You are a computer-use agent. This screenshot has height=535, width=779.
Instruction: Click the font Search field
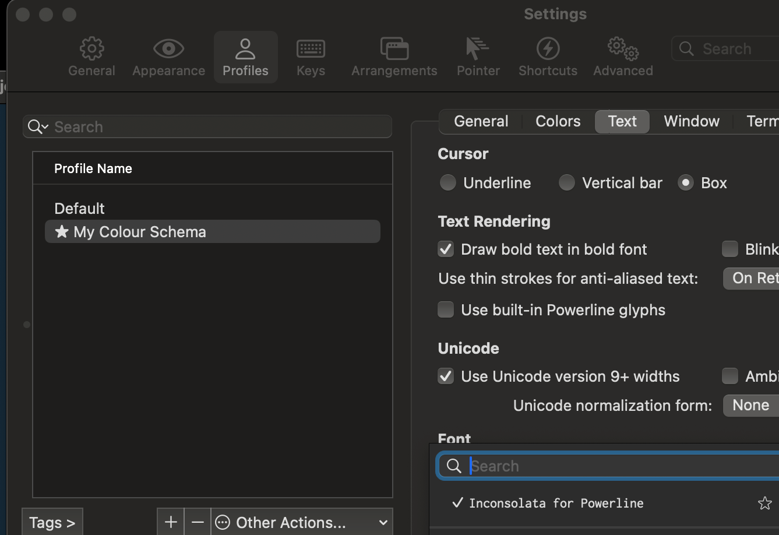coord(608,466)
